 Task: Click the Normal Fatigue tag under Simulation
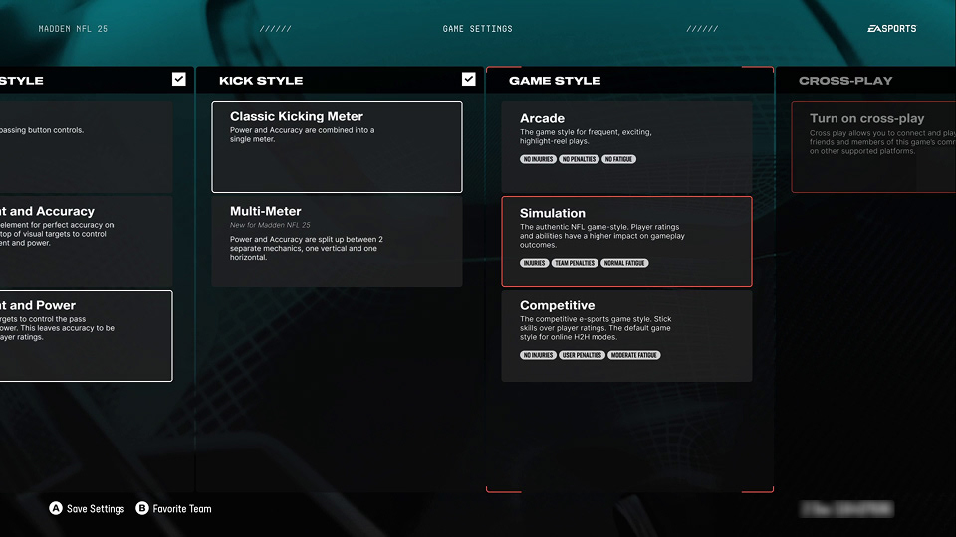click(624, 263)
